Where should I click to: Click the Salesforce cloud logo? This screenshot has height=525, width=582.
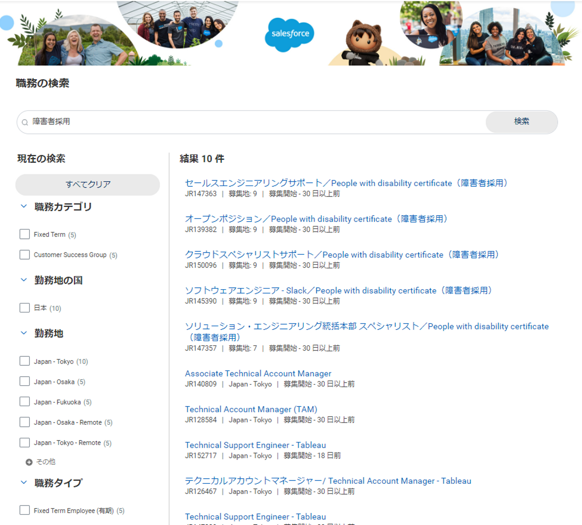coord(289,34)
